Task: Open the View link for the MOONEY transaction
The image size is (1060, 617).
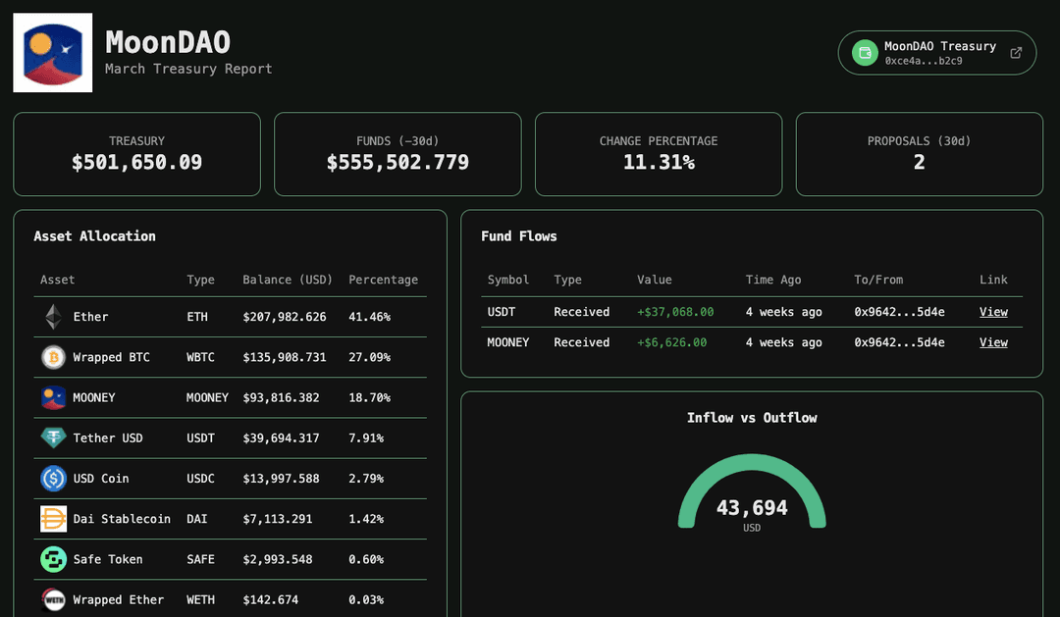Action: pos(993,342)
